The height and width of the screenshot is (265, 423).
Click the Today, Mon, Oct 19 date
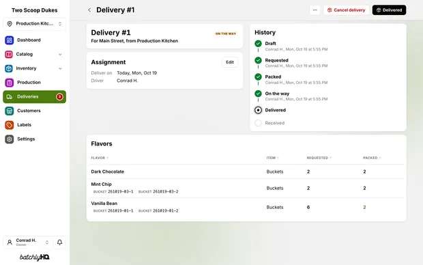[x=136, y=73]
